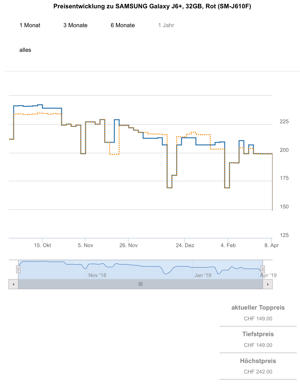Click the greyed-out 1 Jahr option
Screen dimensions: 300x384
(166, 25)
